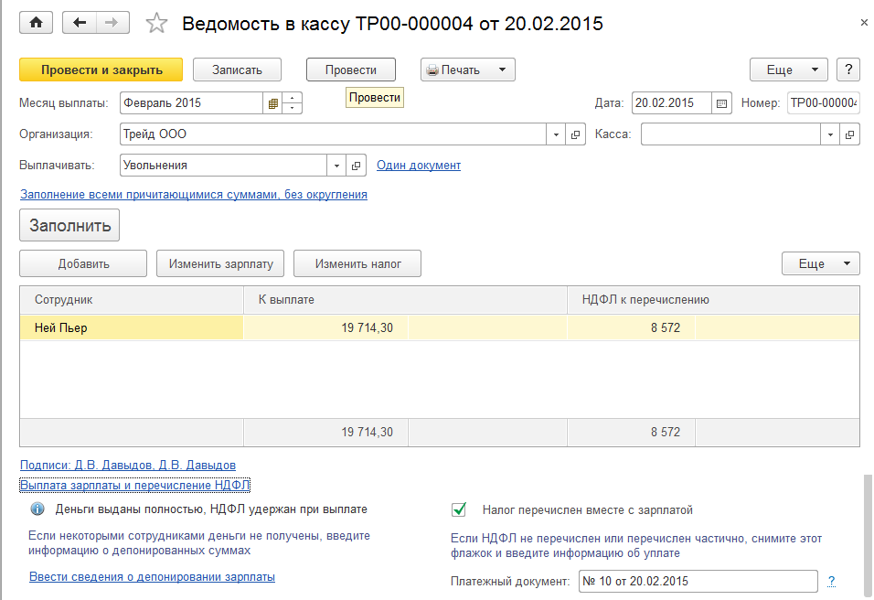Uncheck Налог перечислен вместе с зарплатой
This screenshot has height=600, width=874.
coord(460,509)
